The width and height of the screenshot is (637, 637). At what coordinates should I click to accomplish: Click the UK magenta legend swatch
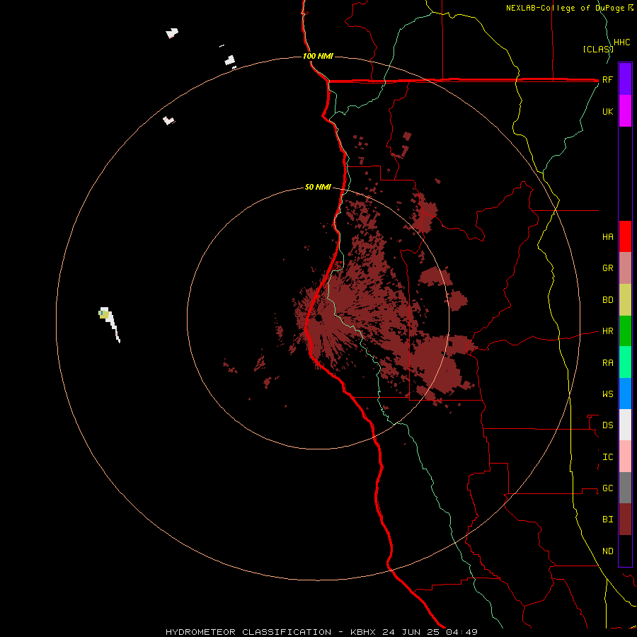pyautogui.click(x=625, y=111)
